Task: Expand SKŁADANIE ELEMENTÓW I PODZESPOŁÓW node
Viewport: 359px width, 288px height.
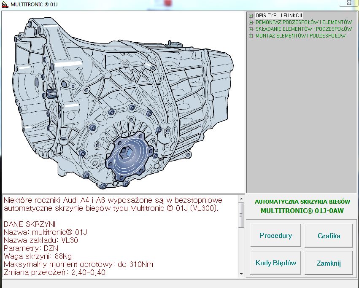Action: [x=251, y=29]
